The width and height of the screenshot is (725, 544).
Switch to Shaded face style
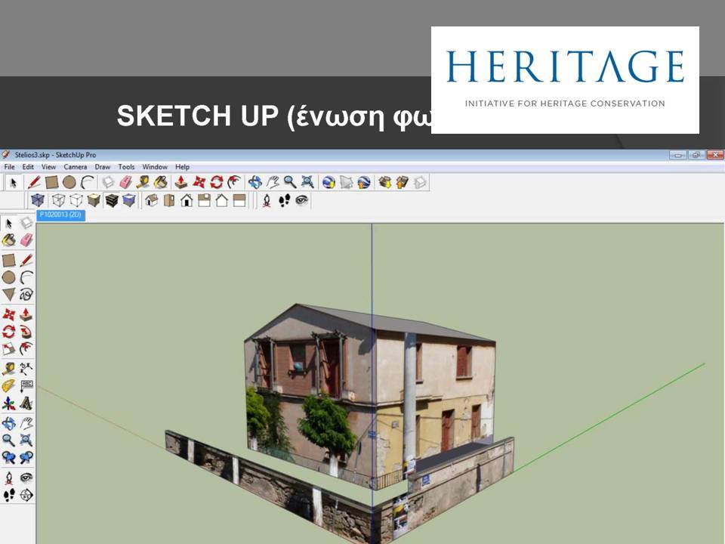coord(94,200)
